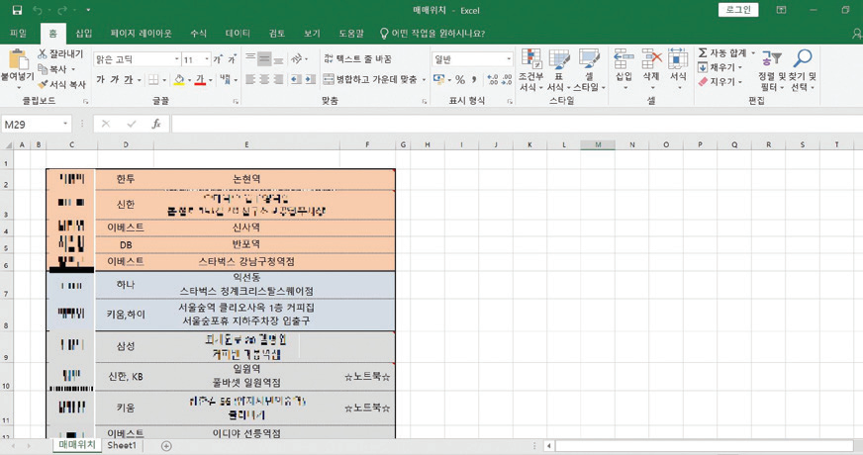Toggle italic 가 formatting
Screen dimensions: 863x455
pos(115,80)
